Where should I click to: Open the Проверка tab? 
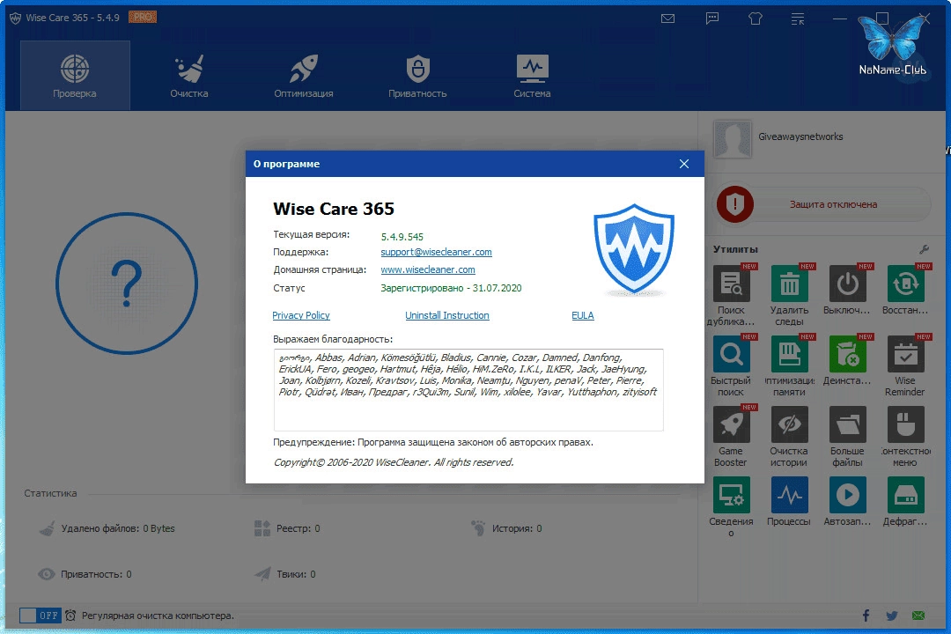pyautogui.click(x=75, y=75)
